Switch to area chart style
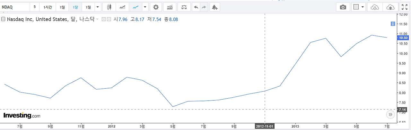 click(x=122, y=7)
